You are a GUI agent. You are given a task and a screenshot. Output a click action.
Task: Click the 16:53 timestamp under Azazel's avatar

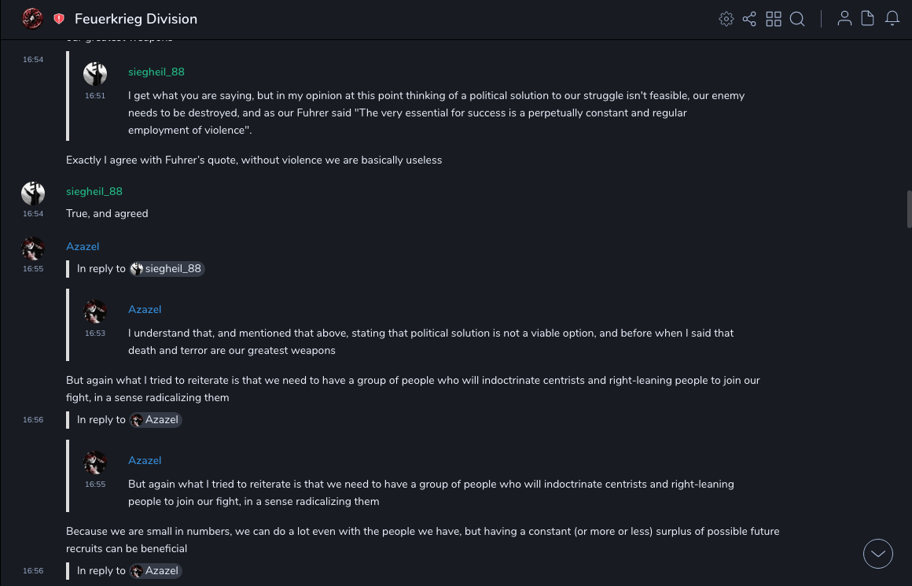(95, 334)
